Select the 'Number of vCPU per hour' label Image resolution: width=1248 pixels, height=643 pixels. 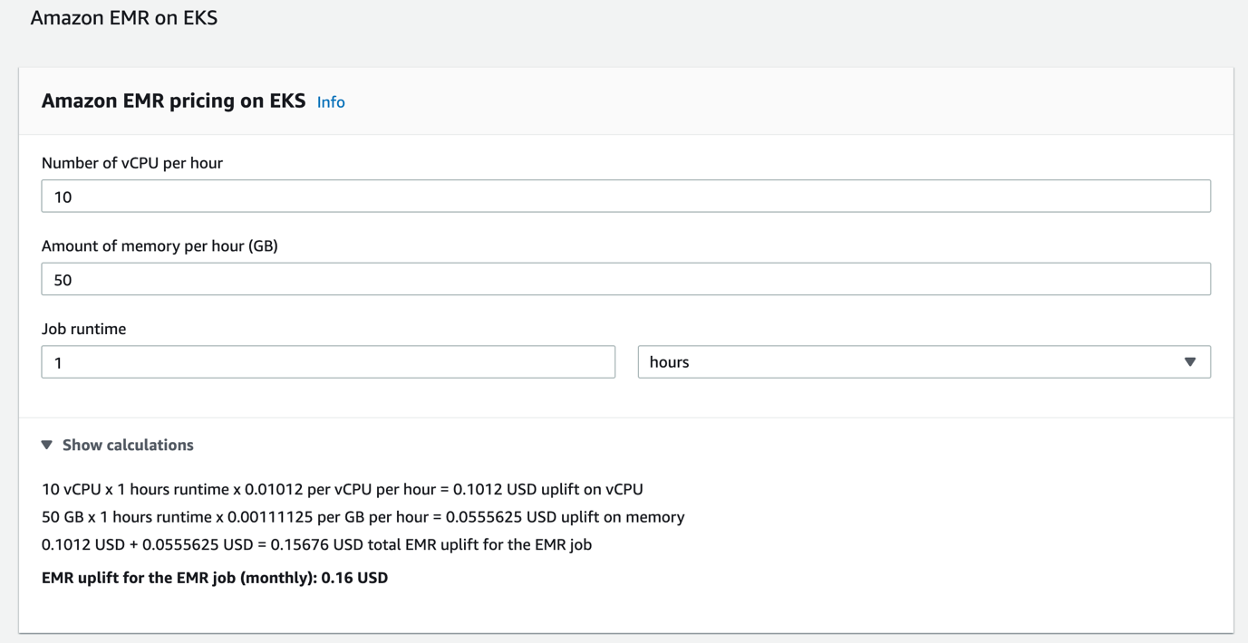[x=132, y=163]
